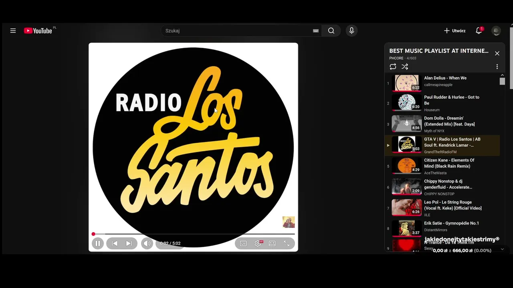The height and width of the screenshot is (288, 513).
Task: Toggle playlist shuffle
Action: coord(405,67)
